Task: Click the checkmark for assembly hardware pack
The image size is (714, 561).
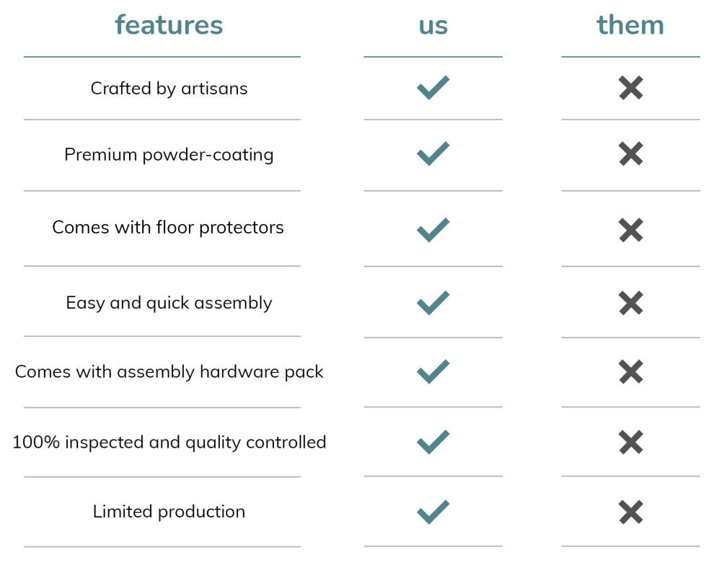Action: [433, 372]
